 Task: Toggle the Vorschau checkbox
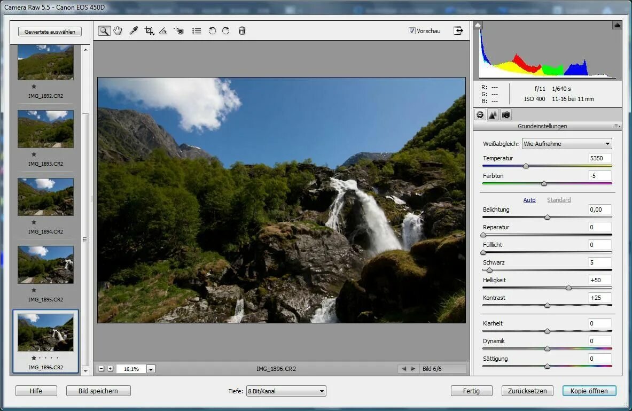coord(412,31)
